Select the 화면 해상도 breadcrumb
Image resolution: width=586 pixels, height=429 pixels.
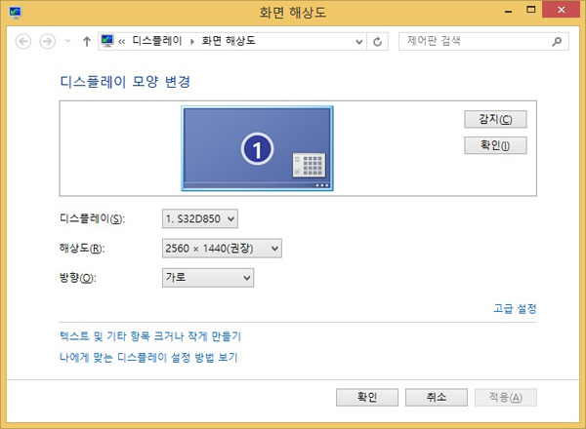tap(229, 41)
